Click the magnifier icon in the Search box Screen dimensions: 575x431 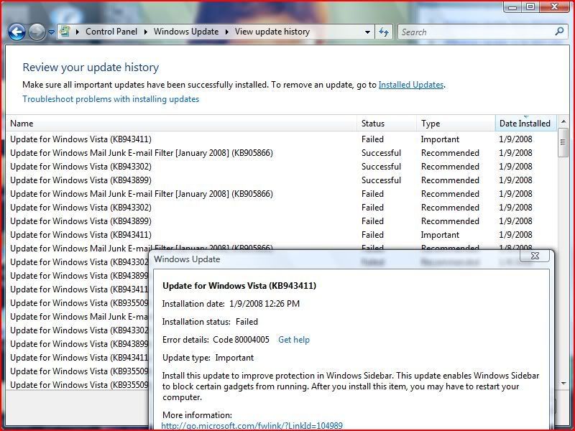pyautogui.click(x=560, y=32)
